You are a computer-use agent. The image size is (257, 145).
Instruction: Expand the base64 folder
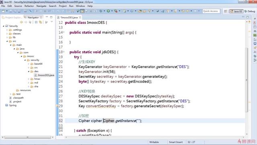(29, 64)
